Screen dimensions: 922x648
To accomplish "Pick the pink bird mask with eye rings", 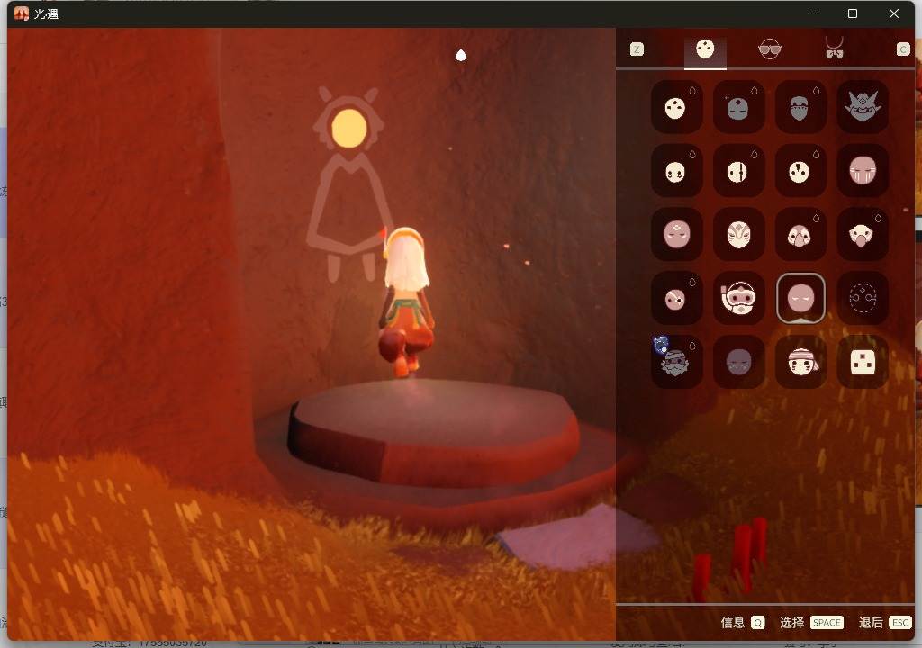I will pos(800,234).
